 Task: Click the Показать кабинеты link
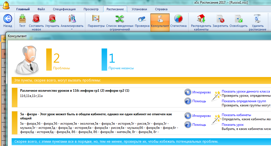tap(236, 115)
